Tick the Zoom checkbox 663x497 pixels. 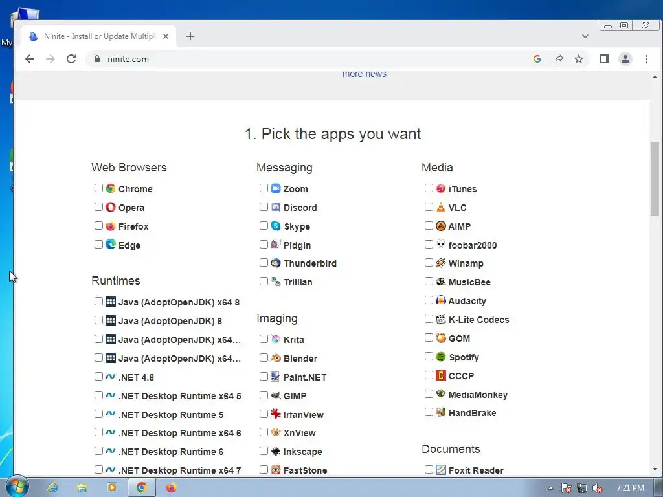tap(264, 188)
